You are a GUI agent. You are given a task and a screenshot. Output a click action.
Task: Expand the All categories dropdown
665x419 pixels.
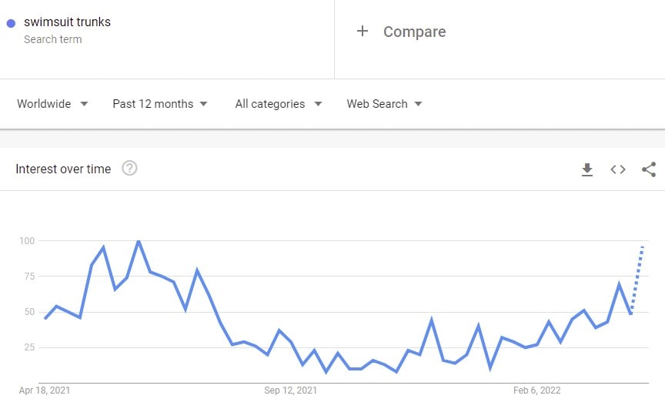pos(279,104)
